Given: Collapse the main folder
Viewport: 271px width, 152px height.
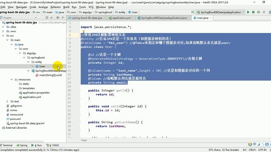Looking at the screenshot, I should (7, 40).
